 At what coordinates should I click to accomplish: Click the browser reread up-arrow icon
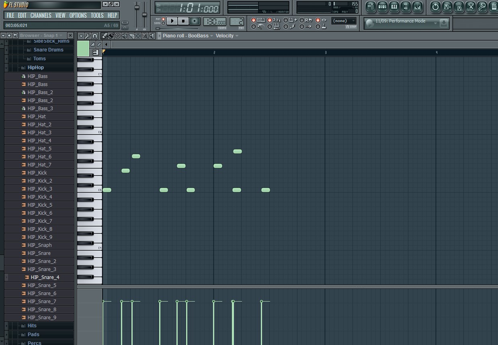pyautogui.click(x=9, y=35)
